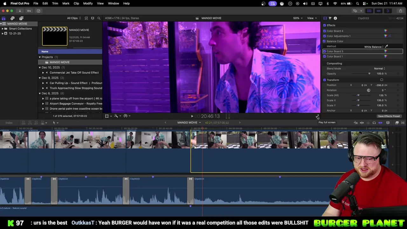Uncheck the Transform checkbox
The height and width of the screenshot is (229, 407).
pyautogui.click(x=325, y=80)
